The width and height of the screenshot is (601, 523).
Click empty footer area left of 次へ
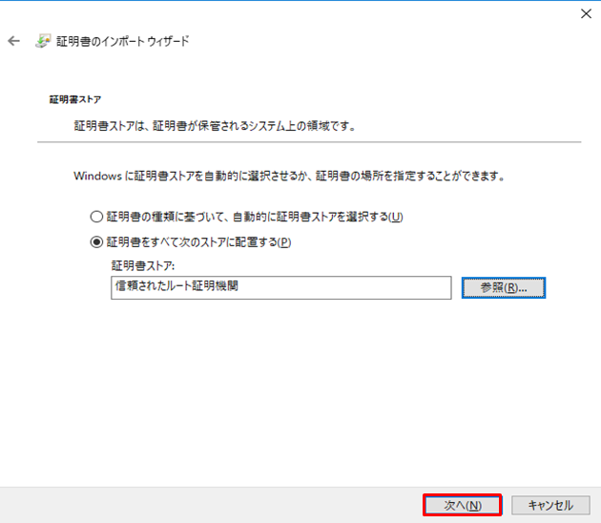[210, 504]
